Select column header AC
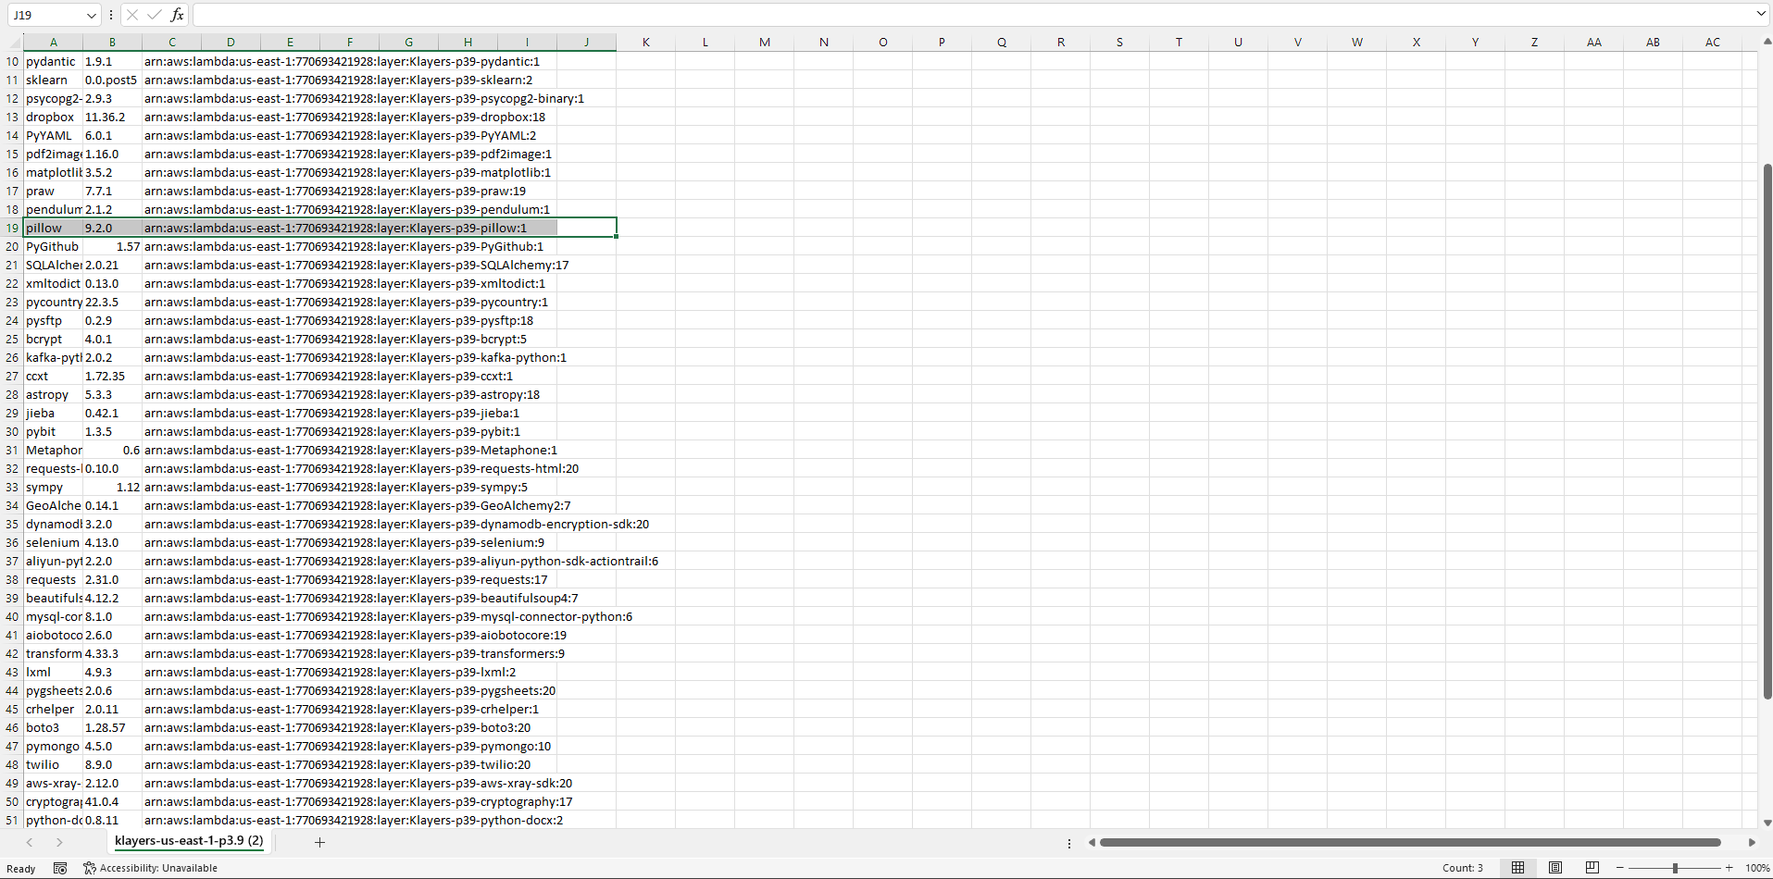Viewport: 1773px width, 879px height. pos(1713,42)
